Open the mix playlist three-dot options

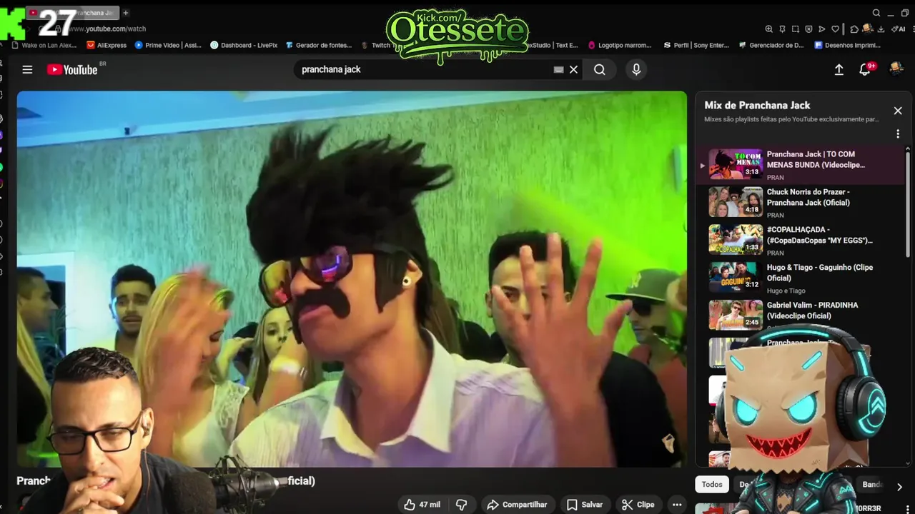coord(898,134)
